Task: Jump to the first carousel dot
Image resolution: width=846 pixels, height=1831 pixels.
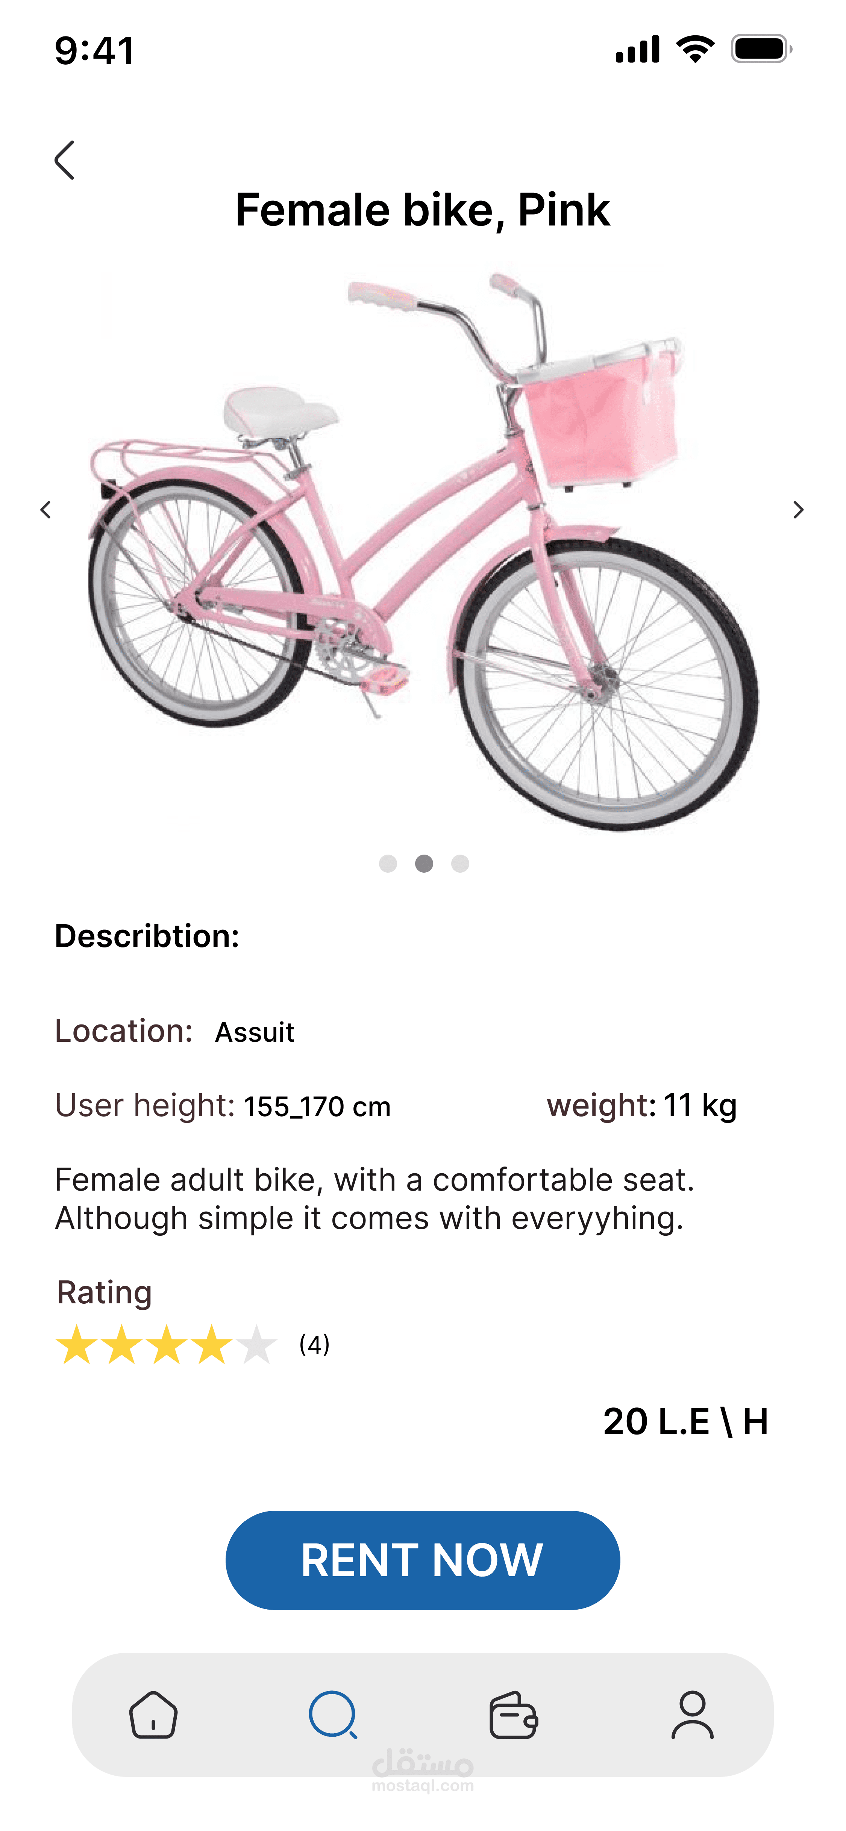Action: tap(388, 864)
